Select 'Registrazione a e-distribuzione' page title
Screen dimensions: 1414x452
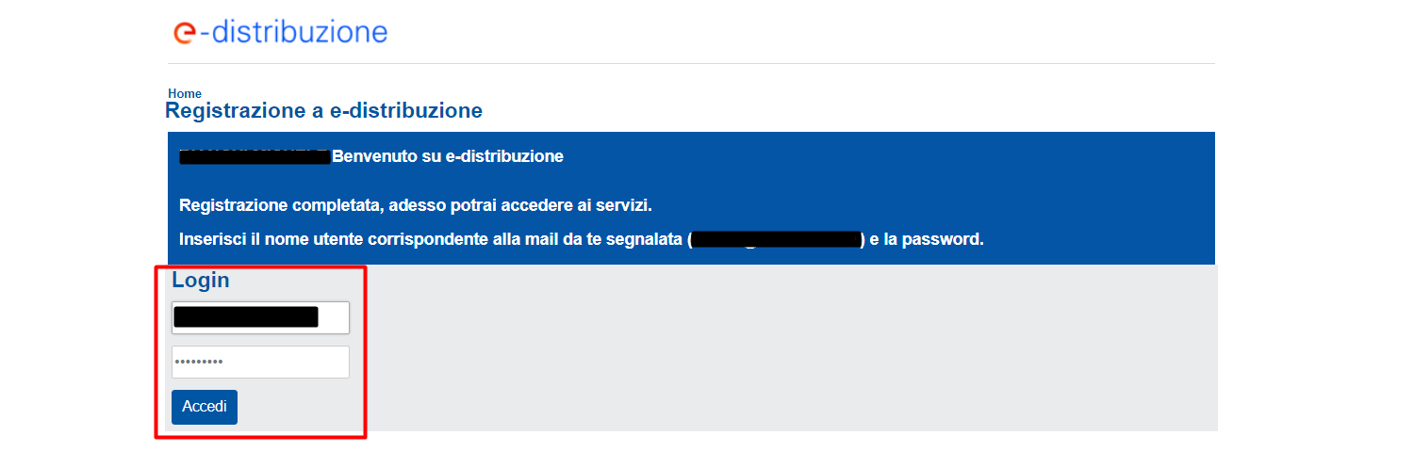click(x=323, y=111)
